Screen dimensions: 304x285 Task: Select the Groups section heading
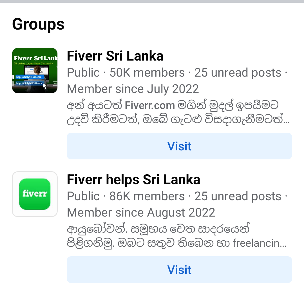coord(38,24)
